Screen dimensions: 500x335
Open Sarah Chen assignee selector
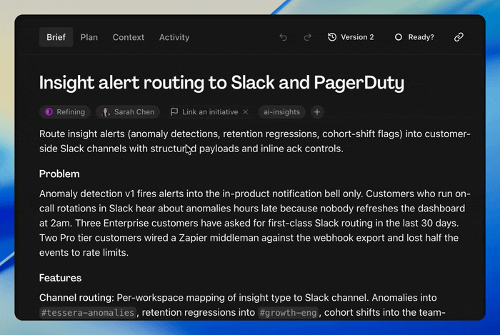click(x=128, y=112)
